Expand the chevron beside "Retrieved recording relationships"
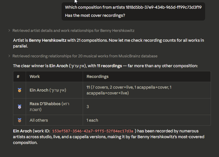 point(10,56)
